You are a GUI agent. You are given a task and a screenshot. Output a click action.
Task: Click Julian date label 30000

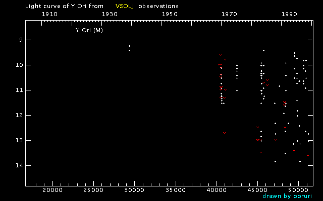(135, 190)
